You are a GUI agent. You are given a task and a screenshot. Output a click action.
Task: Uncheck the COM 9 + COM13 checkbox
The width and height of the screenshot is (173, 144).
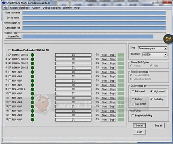10,68
